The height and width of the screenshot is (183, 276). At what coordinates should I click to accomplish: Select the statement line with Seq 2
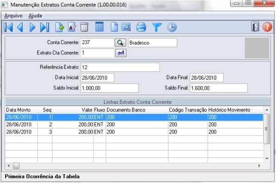coord(134,125)
